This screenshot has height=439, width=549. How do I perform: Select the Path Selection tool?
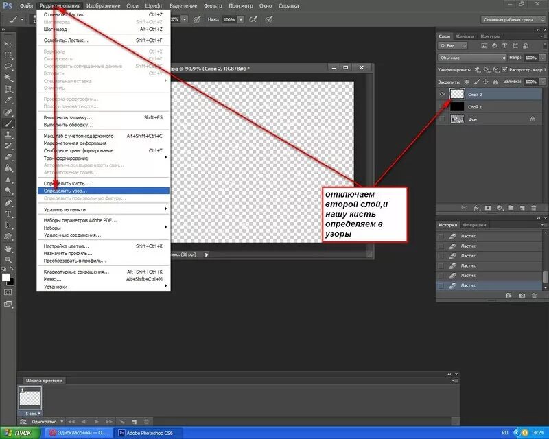point(8,225)
